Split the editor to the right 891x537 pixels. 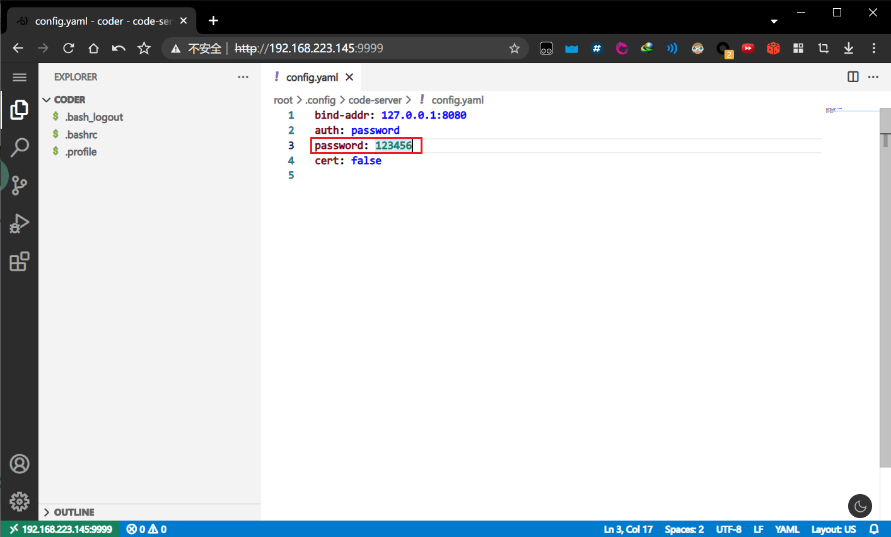click(853, 77)
